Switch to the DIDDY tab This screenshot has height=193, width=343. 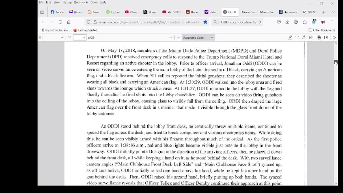pyautogui.click(x=171, y=12)
